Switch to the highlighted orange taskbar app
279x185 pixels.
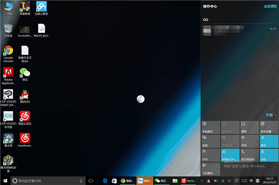(145, 181)
